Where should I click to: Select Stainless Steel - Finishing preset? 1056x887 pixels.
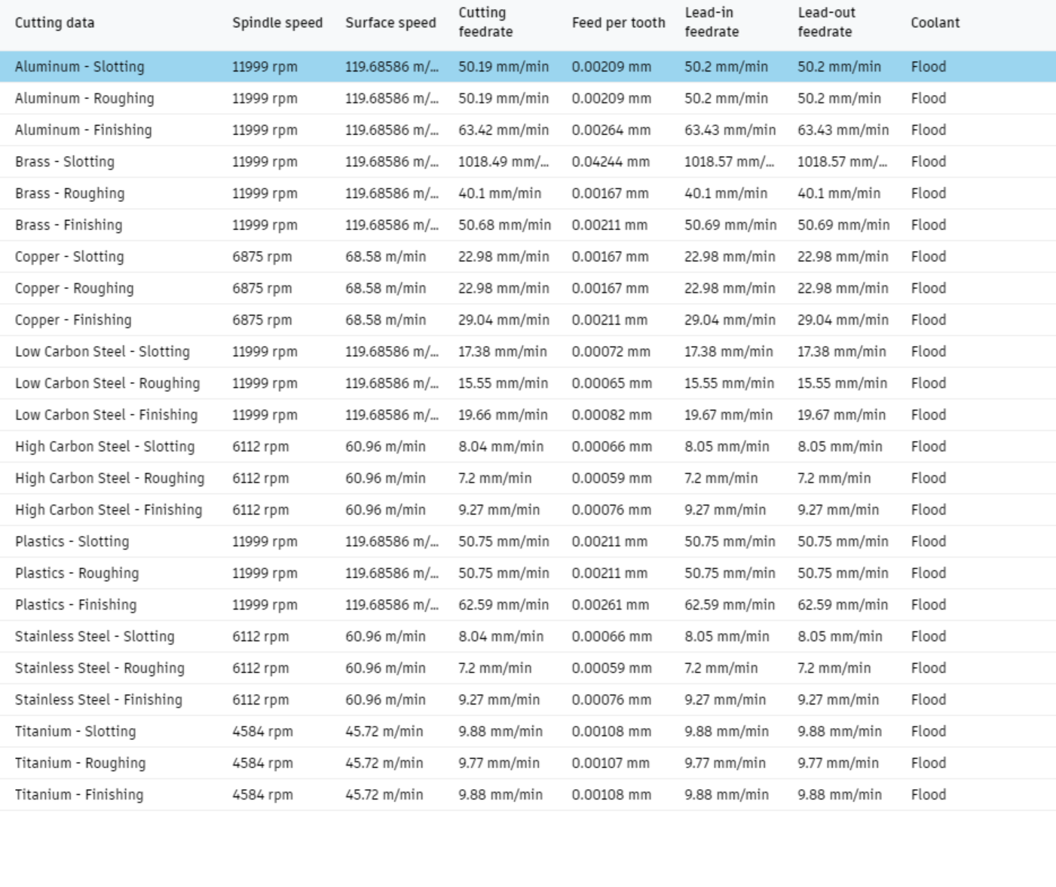[528, 699]
